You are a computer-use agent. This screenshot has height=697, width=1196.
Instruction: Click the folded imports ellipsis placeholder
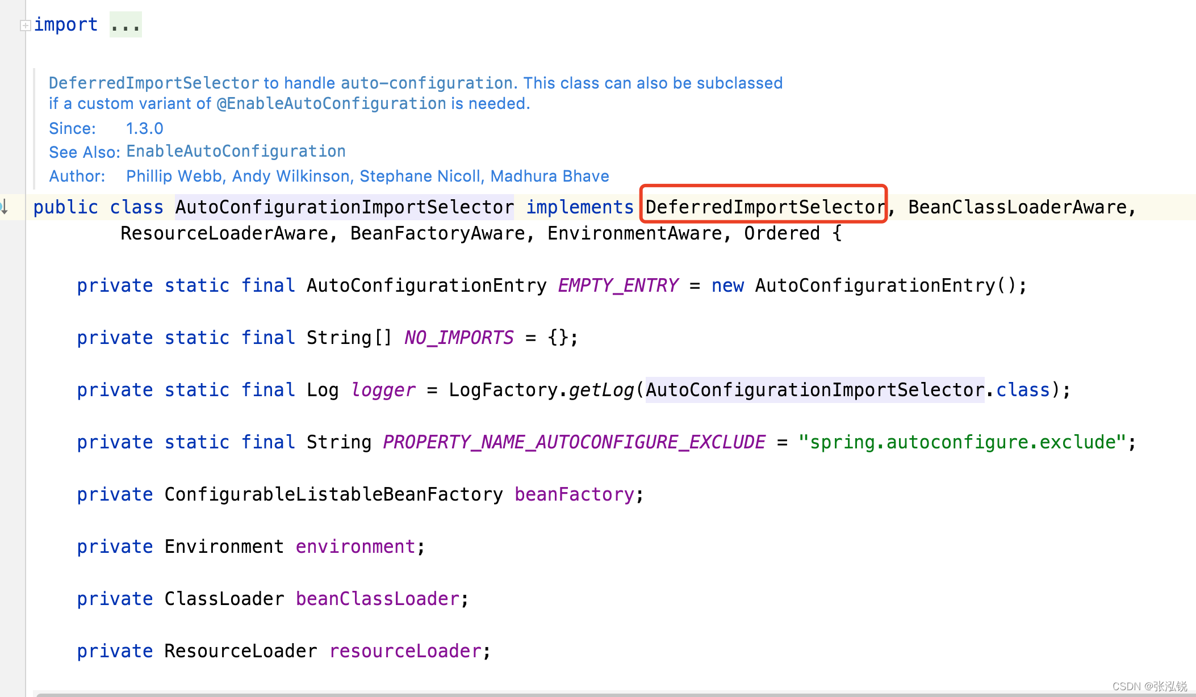point(125,25)
